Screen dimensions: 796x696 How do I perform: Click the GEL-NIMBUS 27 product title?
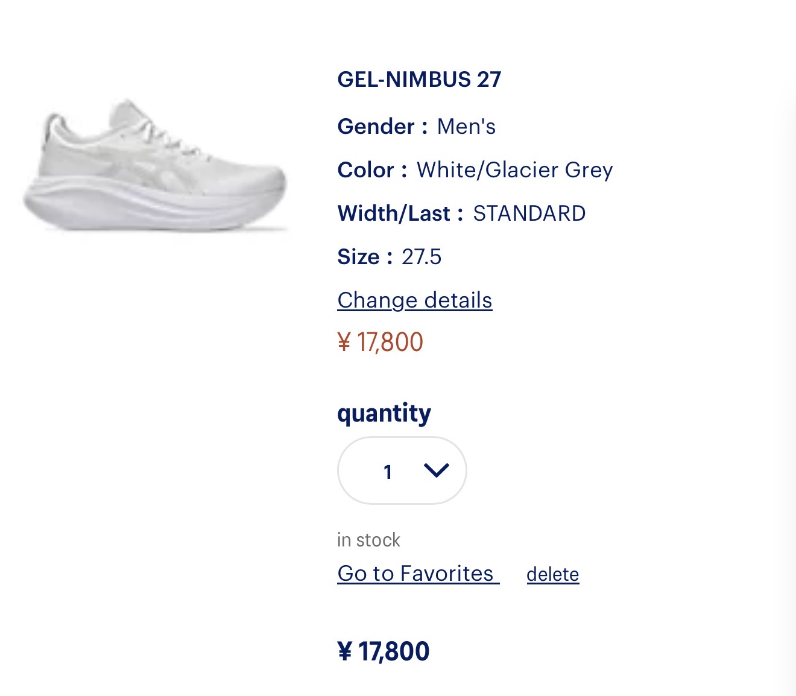tap(419, 80)
